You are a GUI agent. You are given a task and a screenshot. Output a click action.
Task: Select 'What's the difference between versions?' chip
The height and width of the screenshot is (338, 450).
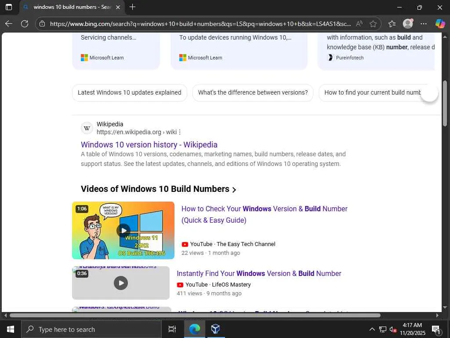pyautogui.click(x=253, y=92)
